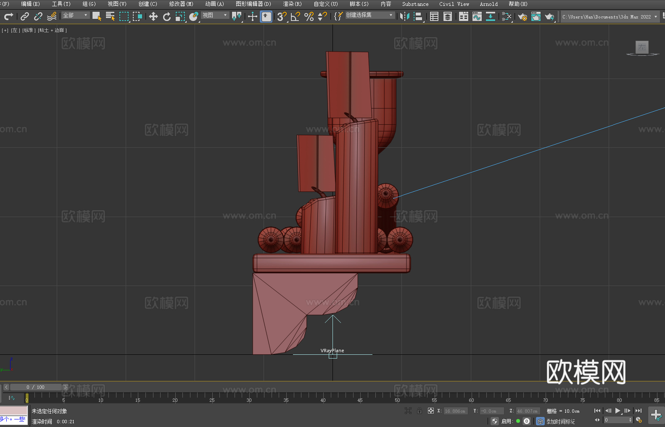Select the Scale tool
Viewport: 665px width, 427px height.
pos(180,16)
